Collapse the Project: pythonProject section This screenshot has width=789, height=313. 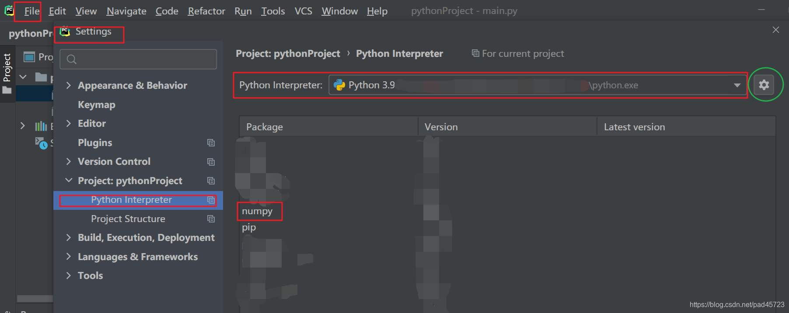[x=69, y=180]
